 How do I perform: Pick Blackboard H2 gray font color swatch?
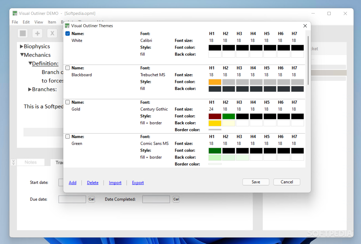229,82
